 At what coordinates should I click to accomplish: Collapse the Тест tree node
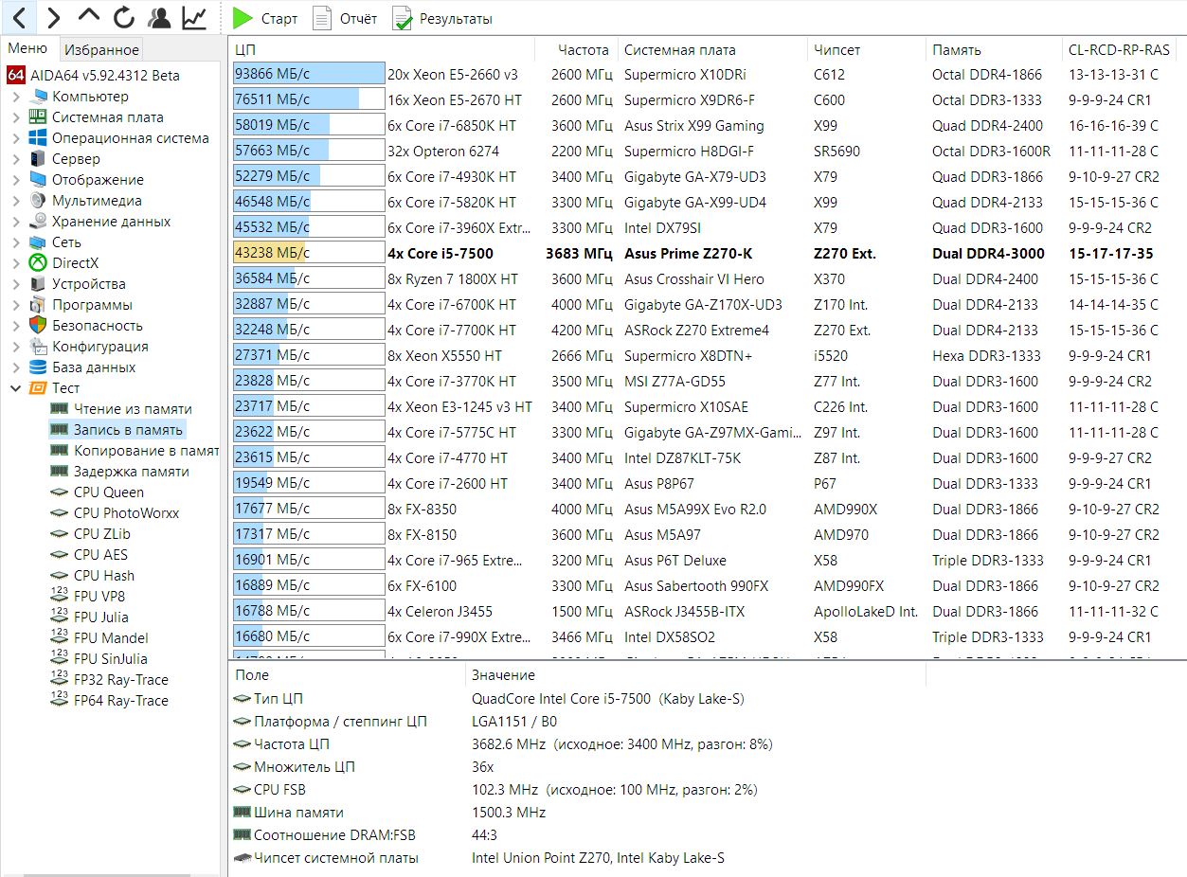[x=16, y=388]
